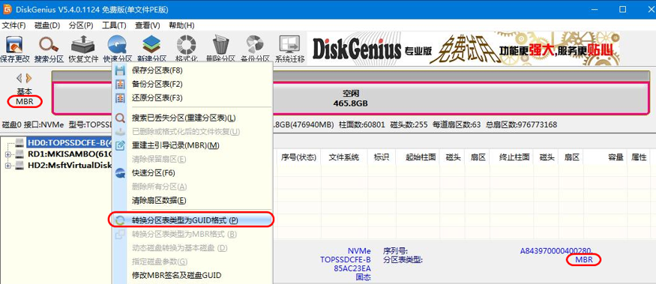Click the 容量 column header
Screen dimensions: 656x284
click(x=606, y=157)
